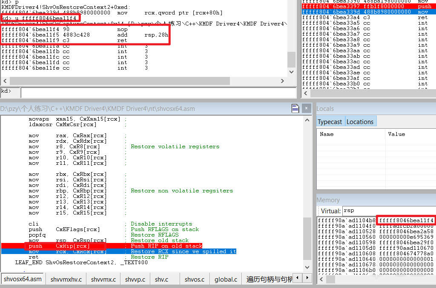Close the shvosx64.asm source window
Viewport: 436px width, 288px height.
307,108
